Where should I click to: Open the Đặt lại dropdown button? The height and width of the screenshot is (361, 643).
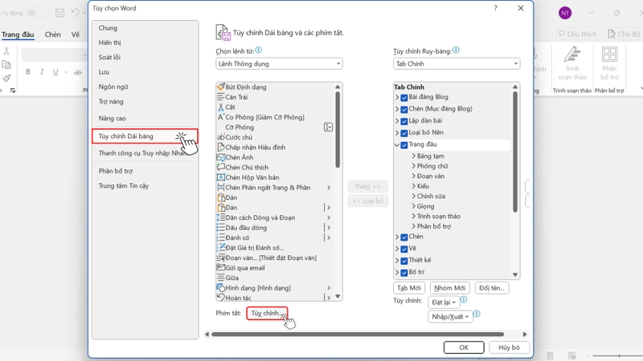[444, 302]
